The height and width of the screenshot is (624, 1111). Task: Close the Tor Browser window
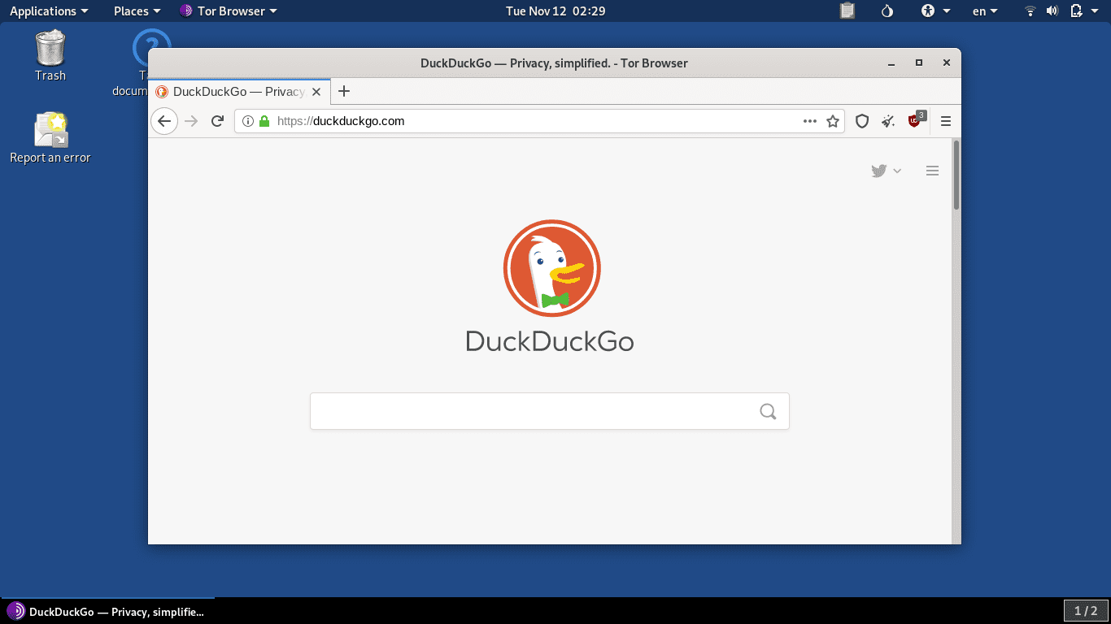pos(947,63)
